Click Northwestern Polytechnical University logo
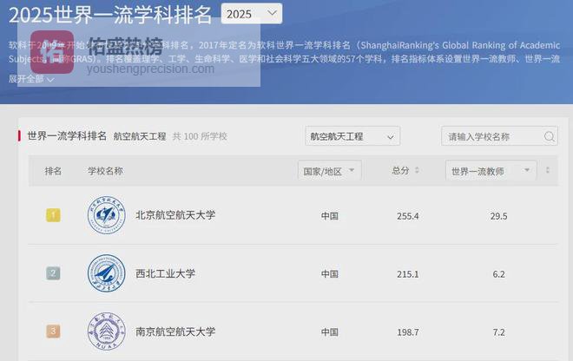The height and width of the screenshot is (361, 573). pyautogui.click(x=105, y=273)
